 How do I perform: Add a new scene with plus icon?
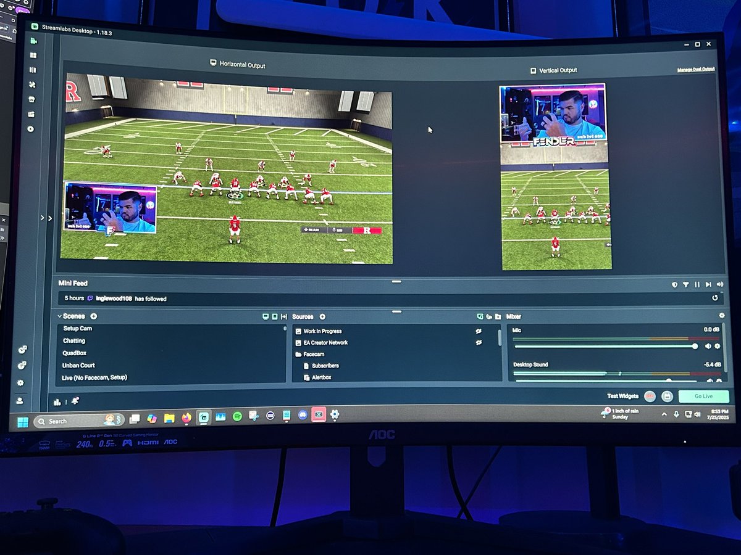(x=93, y=316)
